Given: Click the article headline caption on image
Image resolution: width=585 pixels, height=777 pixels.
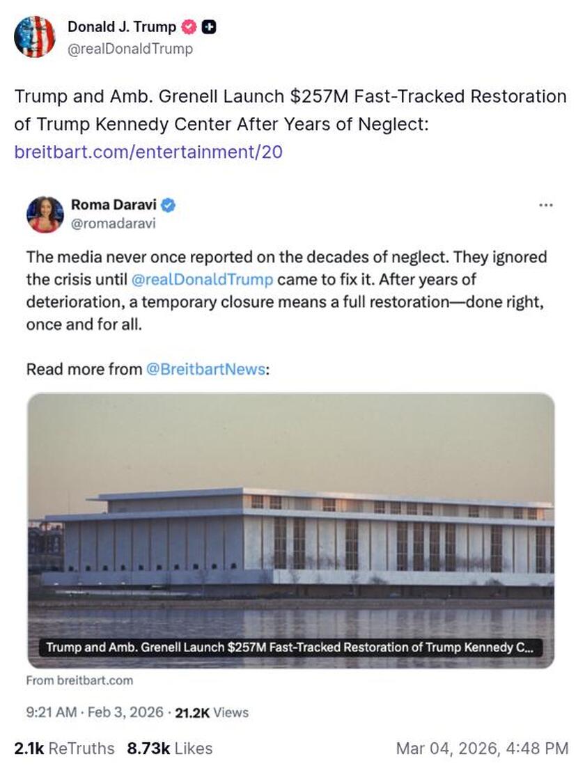Looking at the screenshot, I should (290, 647).
